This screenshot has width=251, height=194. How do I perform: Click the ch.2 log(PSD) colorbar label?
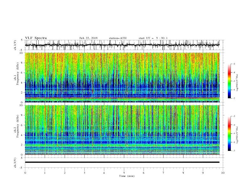pos(237,135)
